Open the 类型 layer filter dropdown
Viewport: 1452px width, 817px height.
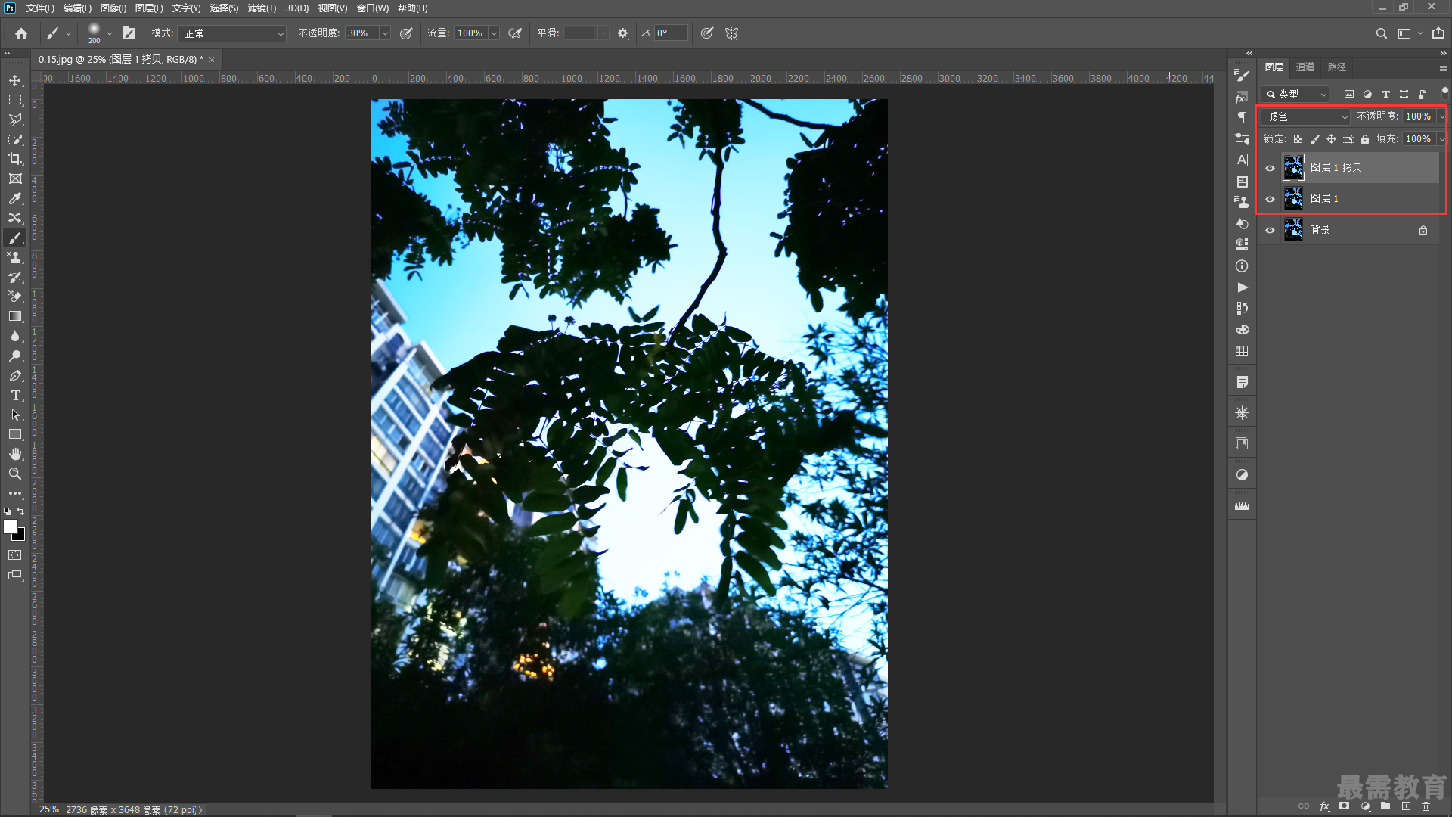tap(1296, 94)
